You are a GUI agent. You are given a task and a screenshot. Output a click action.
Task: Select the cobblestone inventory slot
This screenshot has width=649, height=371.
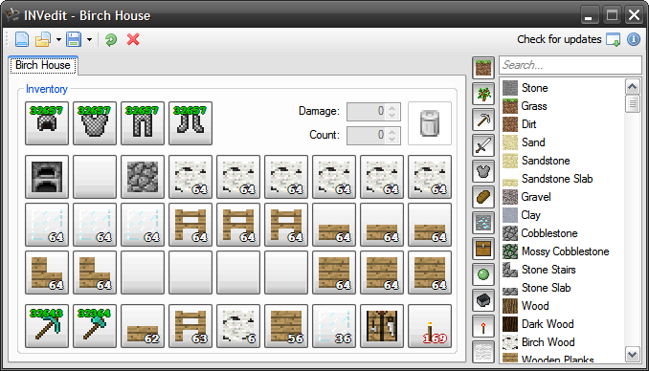point(143,177)
